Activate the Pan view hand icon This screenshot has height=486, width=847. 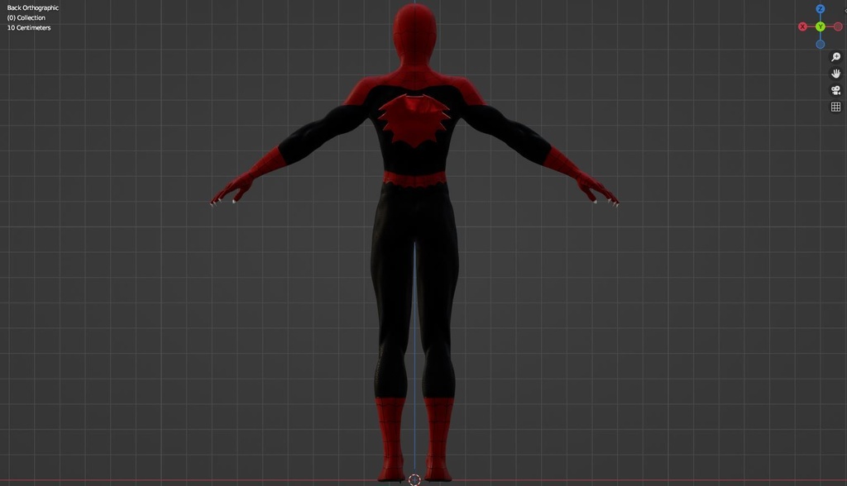point(835,73)
